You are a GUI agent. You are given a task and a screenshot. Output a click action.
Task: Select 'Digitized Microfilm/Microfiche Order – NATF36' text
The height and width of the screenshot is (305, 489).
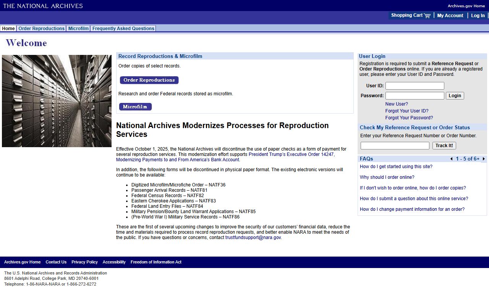(x=178, y=185)
